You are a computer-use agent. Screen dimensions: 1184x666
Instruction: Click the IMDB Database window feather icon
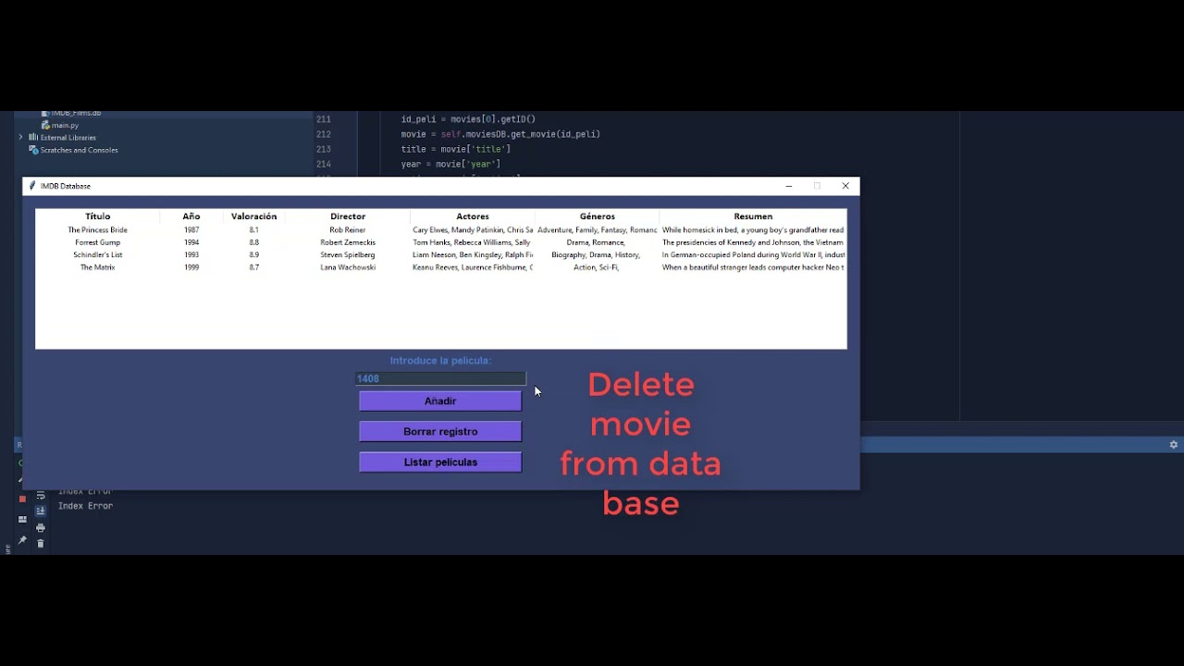tap(32, 186)
